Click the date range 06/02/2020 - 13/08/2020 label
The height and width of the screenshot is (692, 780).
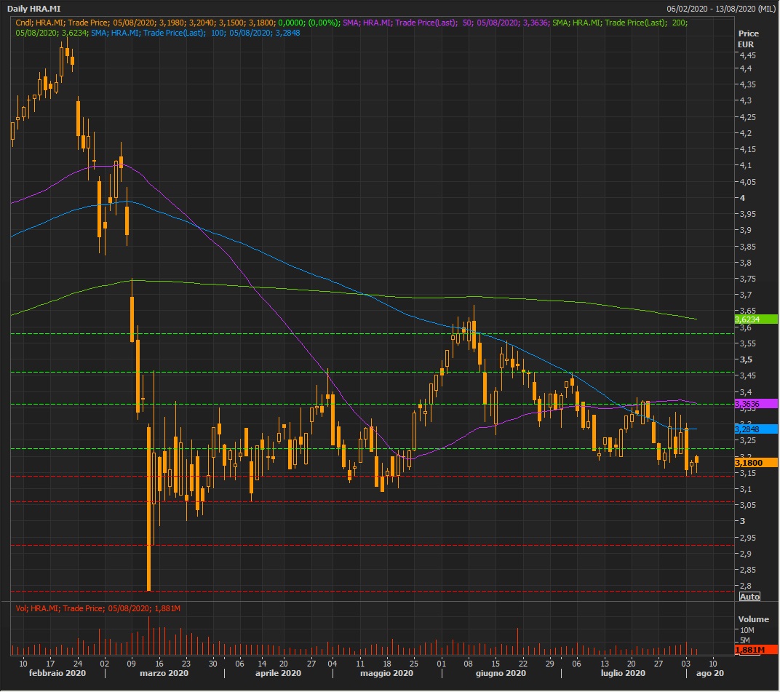[720, 9]
